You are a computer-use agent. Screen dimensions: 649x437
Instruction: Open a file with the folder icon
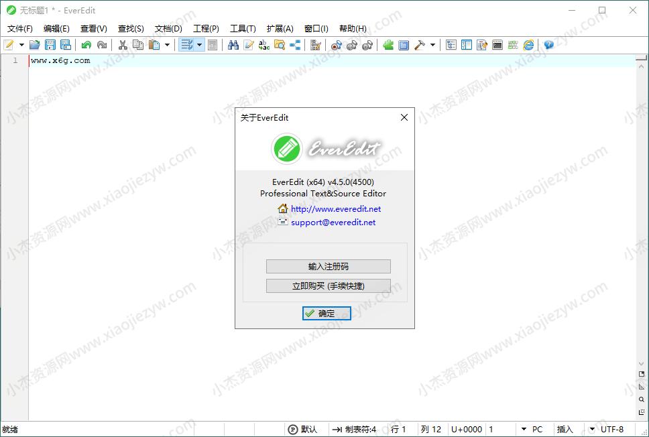click(x=35, y=45)
